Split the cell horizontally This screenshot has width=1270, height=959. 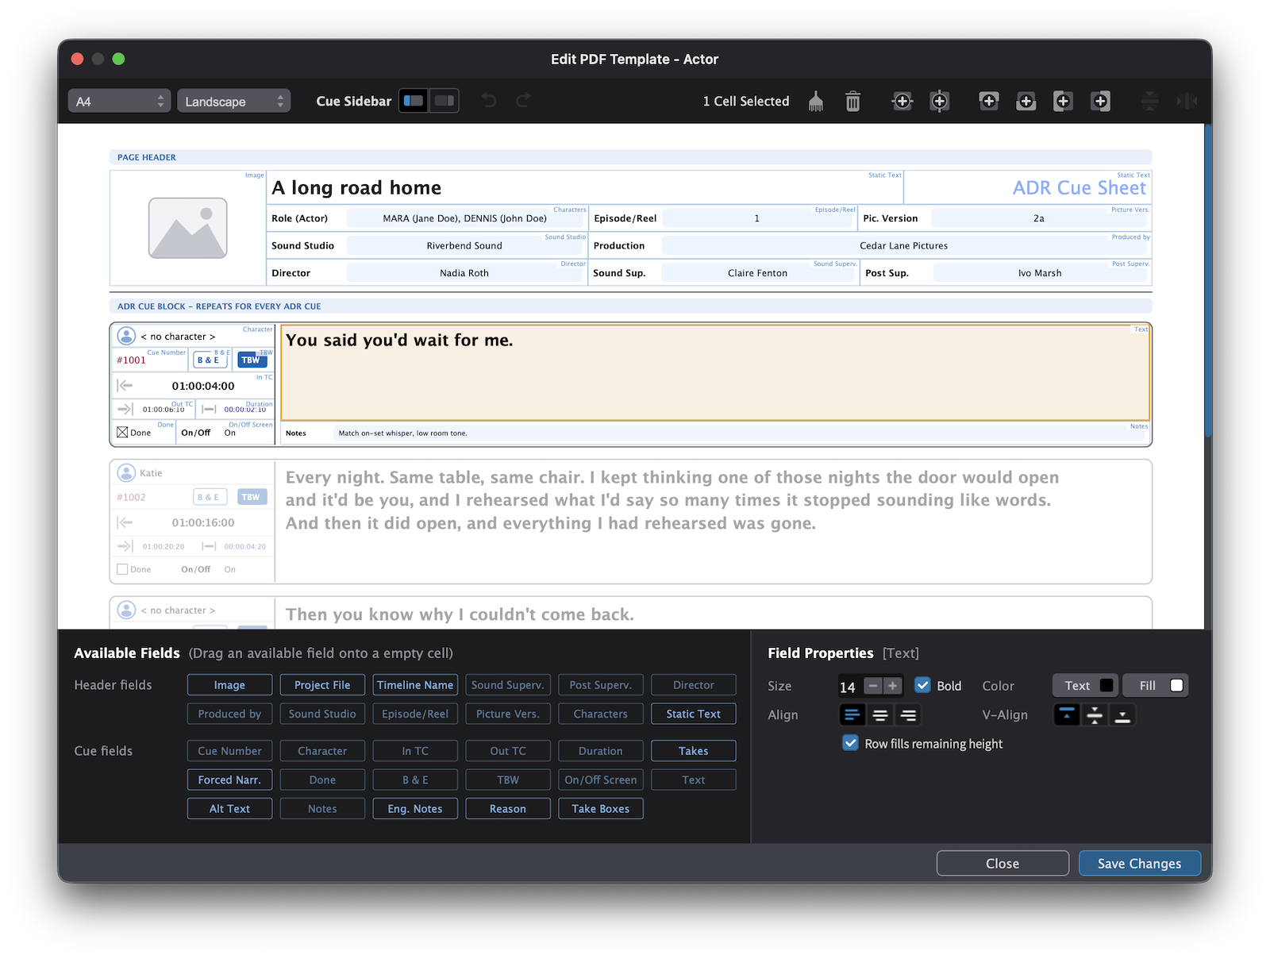(x=902, y=102)
